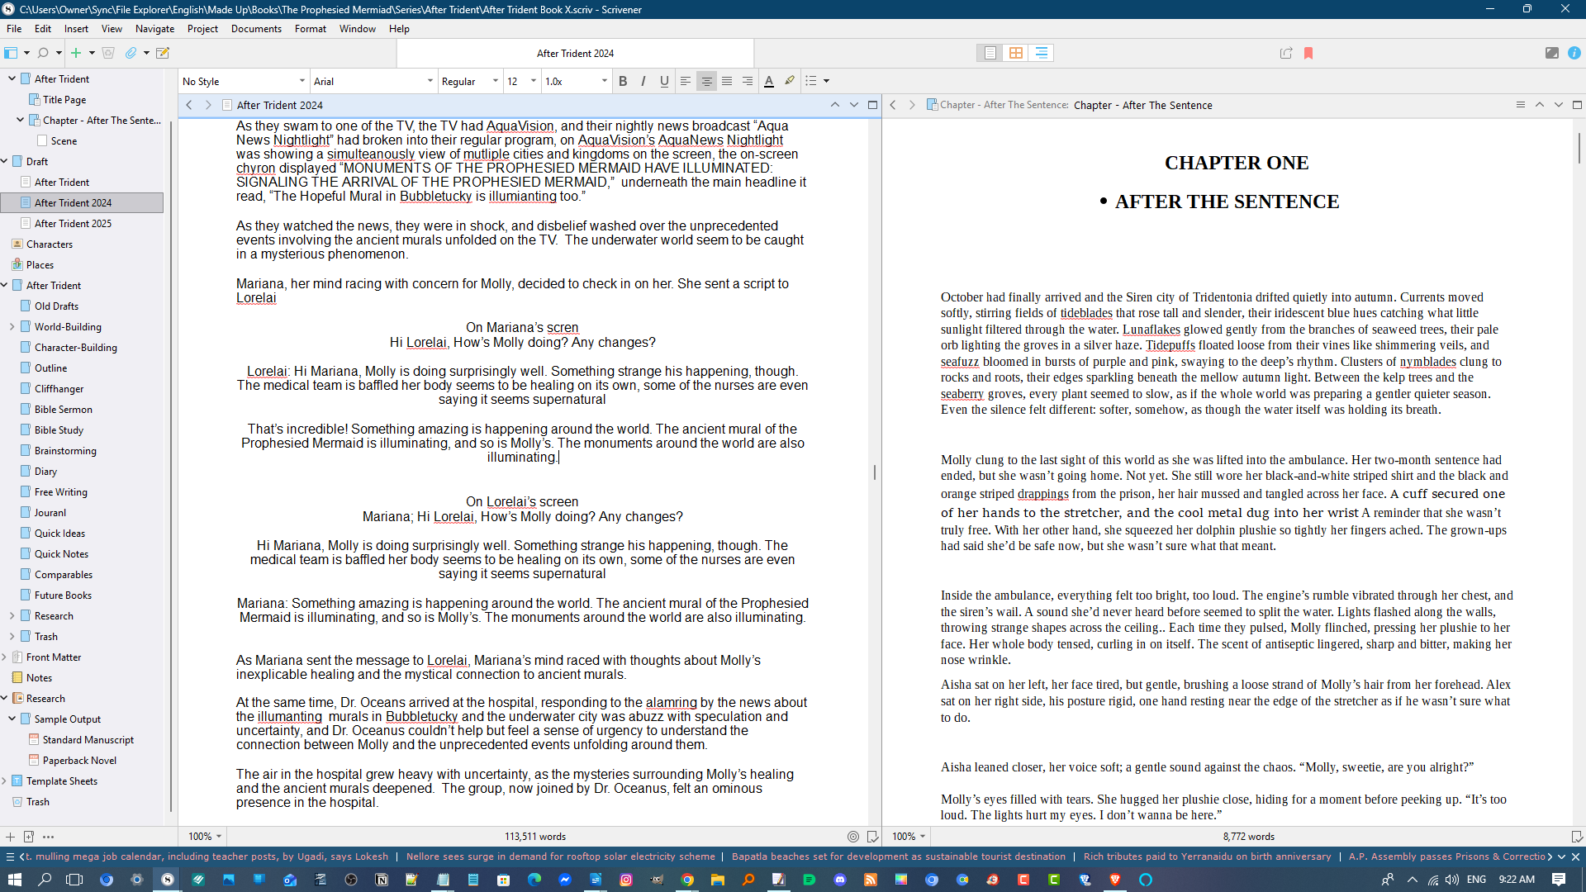Select After Trident 2025 in the binder
Image resolution: width=1586 pixels, height=892 pixels.
coord(73,224)
